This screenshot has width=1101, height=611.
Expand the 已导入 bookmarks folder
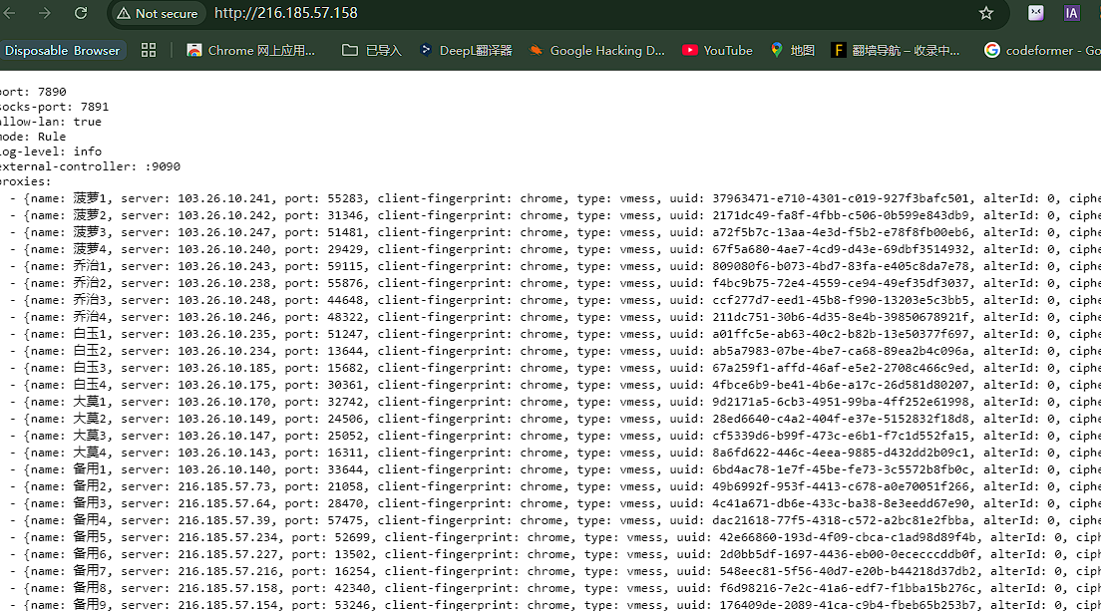(x=371, y=50)
